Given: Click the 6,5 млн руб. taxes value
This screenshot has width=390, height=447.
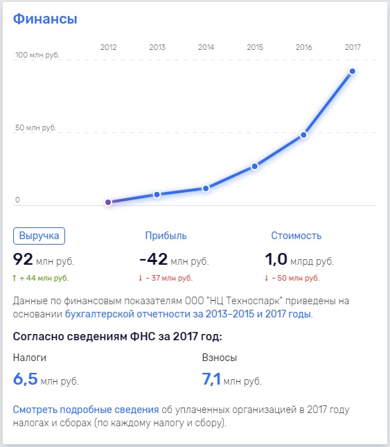Looking at the screenshot, I should click(46, 379).
